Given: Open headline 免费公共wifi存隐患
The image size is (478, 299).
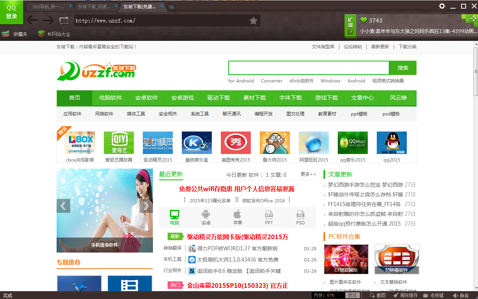Looking at the screenshot, I should pos(237,188).
